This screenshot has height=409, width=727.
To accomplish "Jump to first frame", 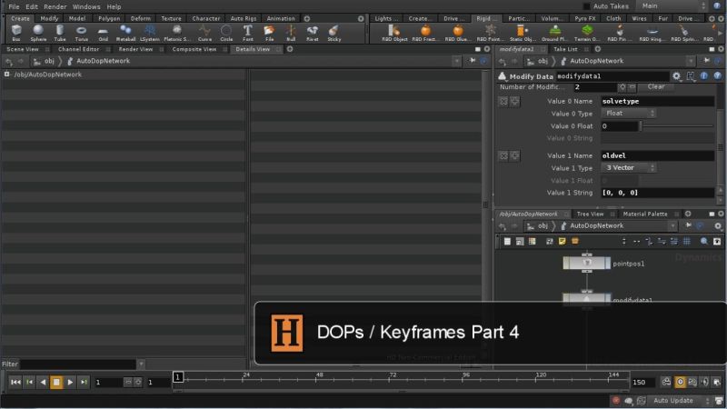I will [15, 382].
